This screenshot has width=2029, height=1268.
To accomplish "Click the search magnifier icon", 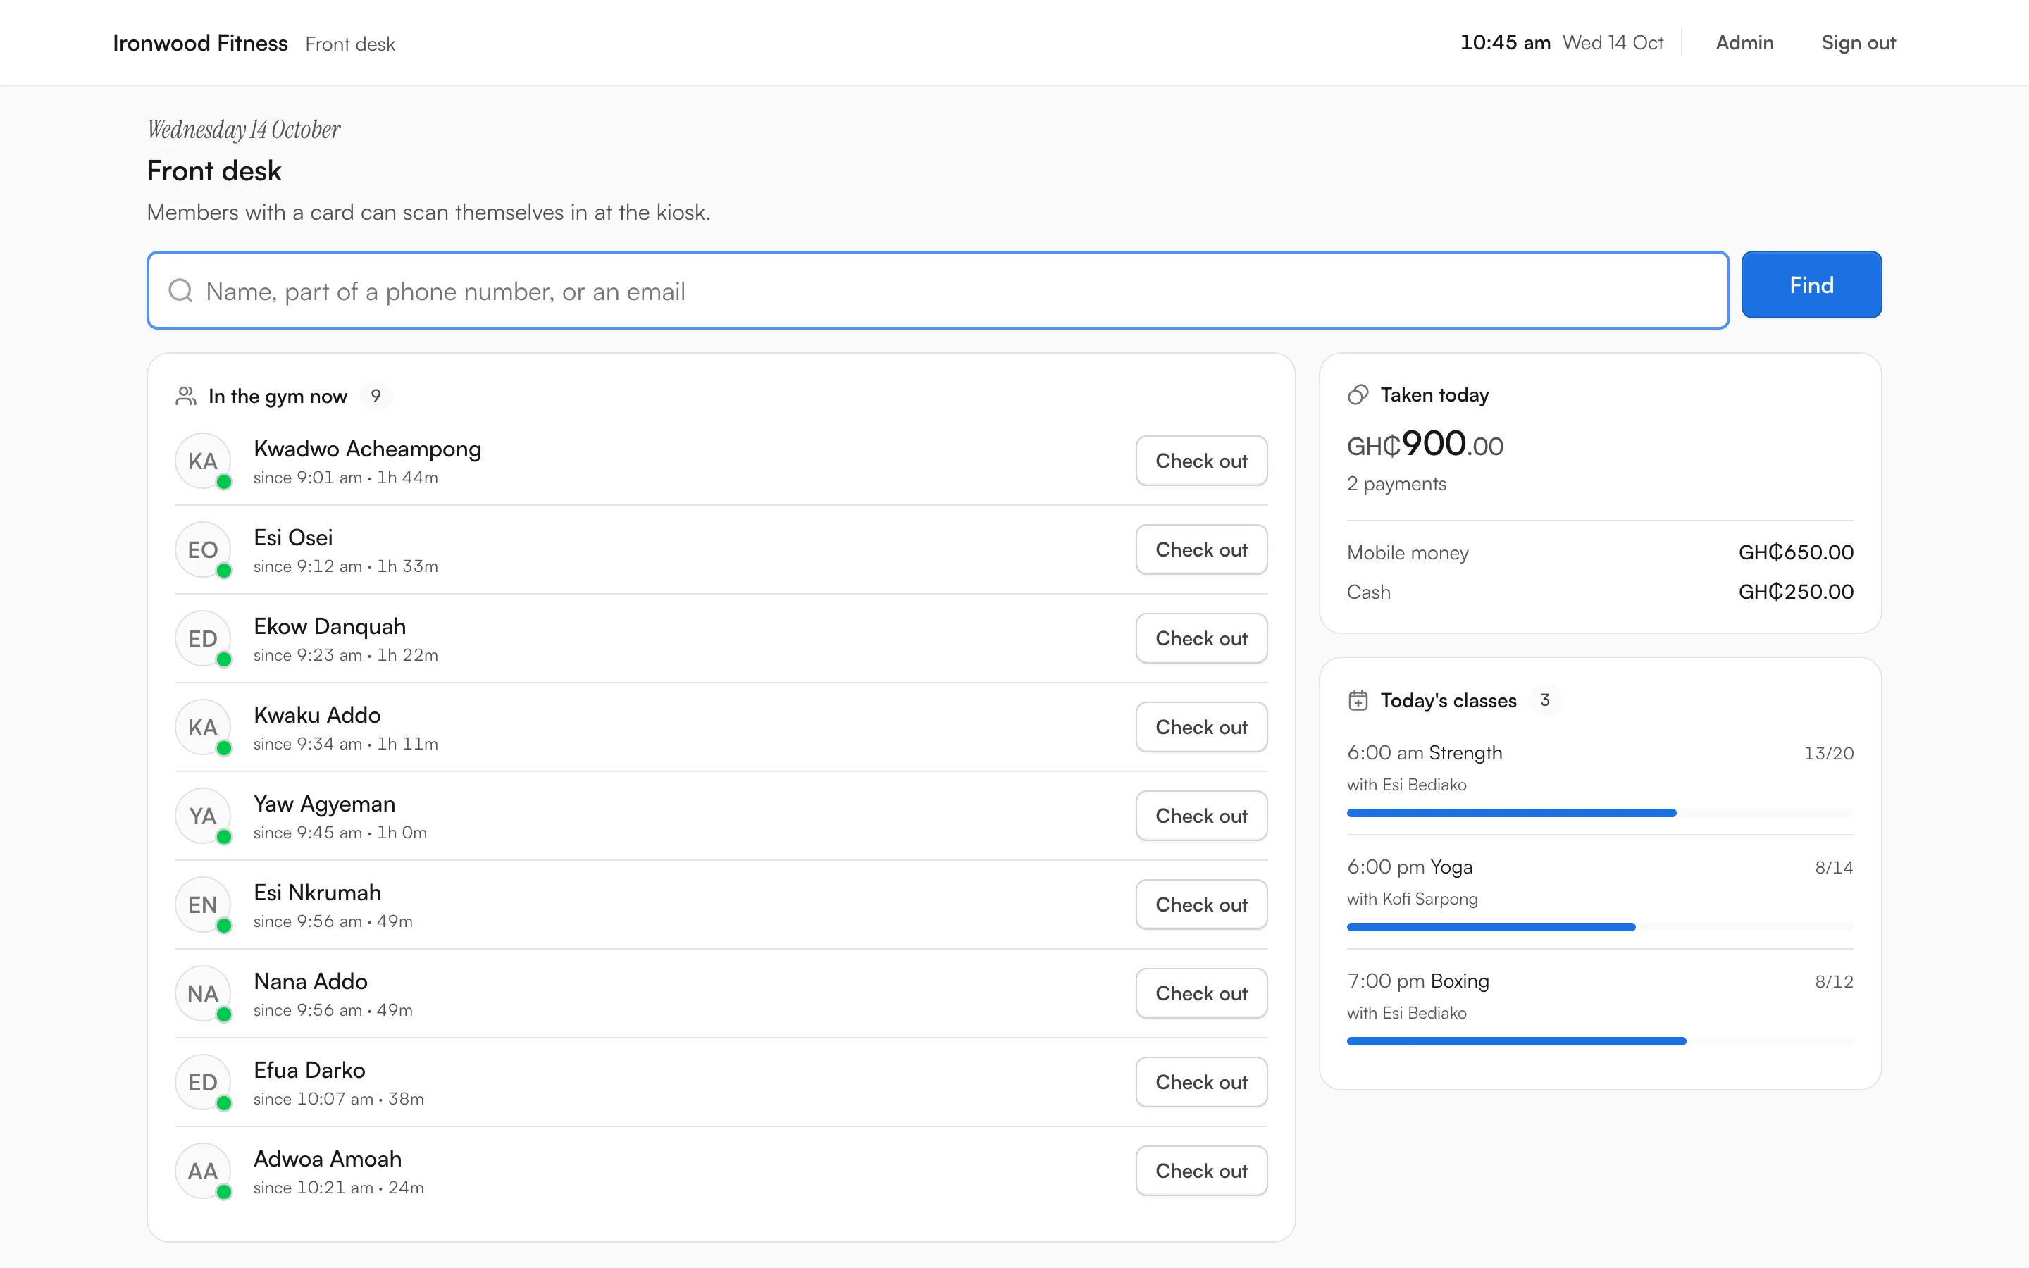I will (x=180, y=290).
